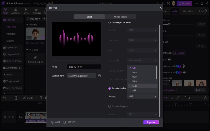Click the purple Exportar button in dialog
This screenshot has width=210, height=131.
151,122
